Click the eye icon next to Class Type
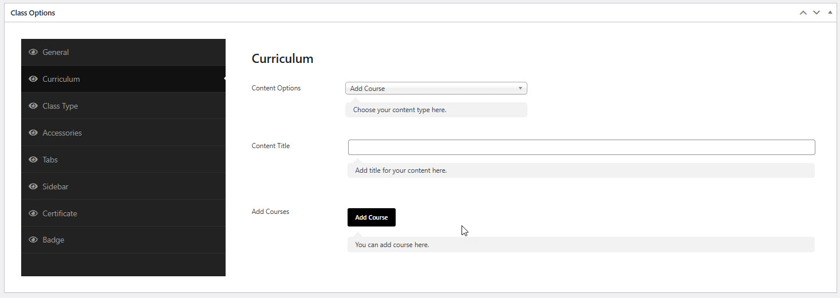Viewport: 840px width, 298px height. [33, 106]
